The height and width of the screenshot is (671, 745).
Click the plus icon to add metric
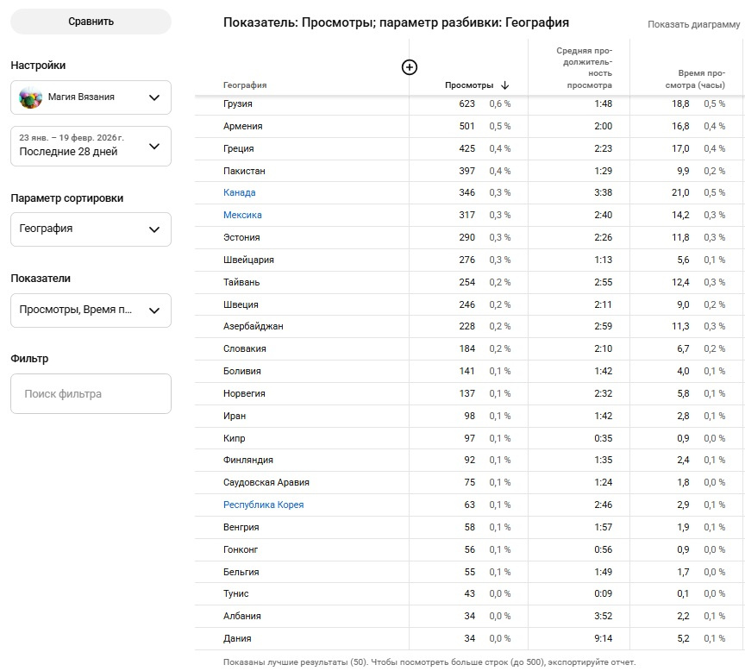[x=410, y=67]
